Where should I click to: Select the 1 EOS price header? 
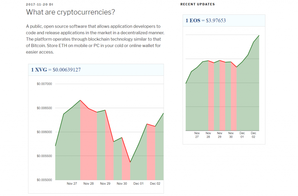[x=206, y=21]
